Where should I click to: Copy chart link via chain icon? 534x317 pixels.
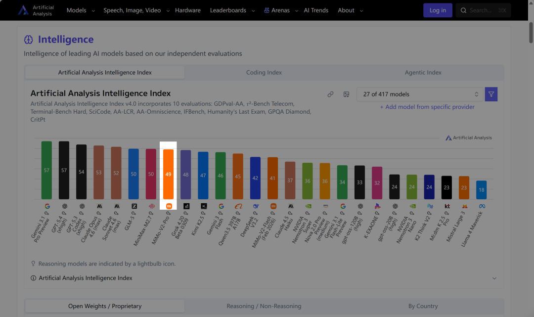(330, 94)
